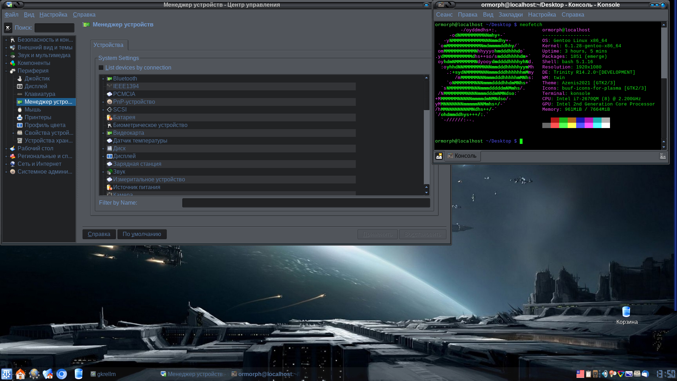Expand the Внешний вид и темы category

(6, 48)
